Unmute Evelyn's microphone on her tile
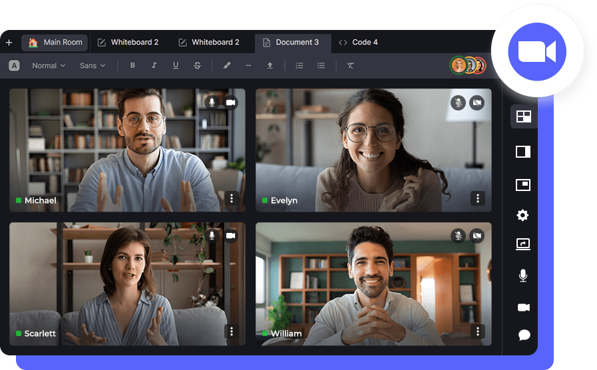Image resolution: width=597 pixels, height=370 pixels. [x=458, y=102]
